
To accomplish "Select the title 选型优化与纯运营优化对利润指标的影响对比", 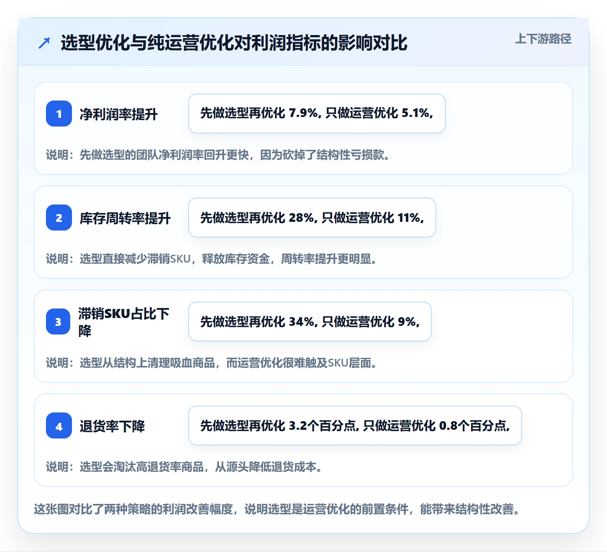I will [234, 43].
